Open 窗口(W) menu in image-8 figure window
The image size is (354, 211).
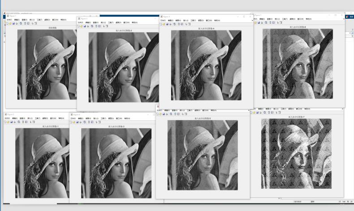point(301,19)
